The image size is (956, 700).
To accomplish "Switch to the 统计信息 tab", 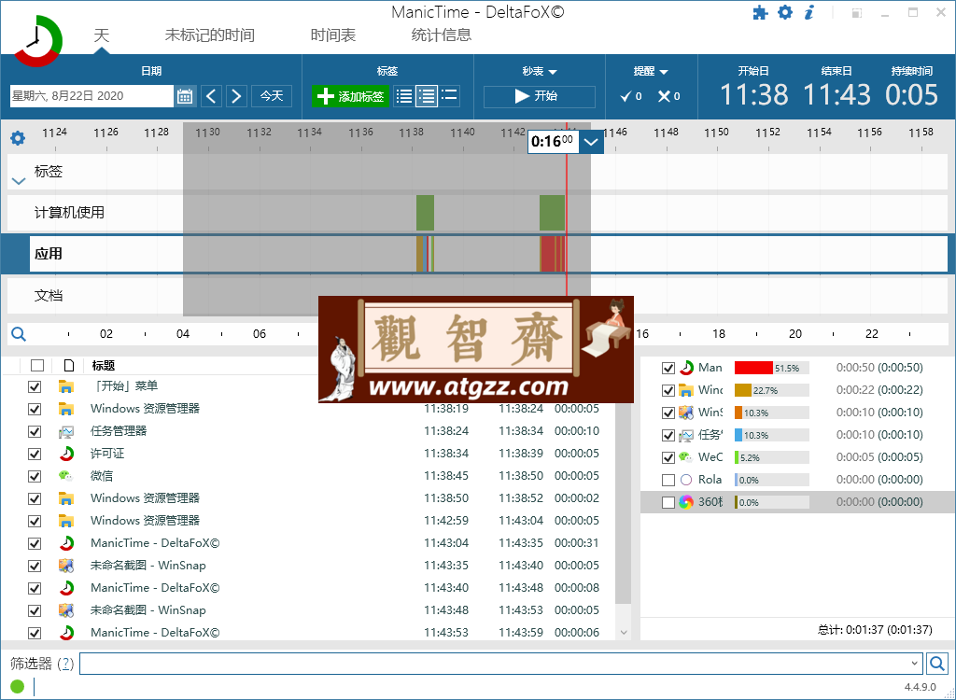I will (x=442, y=35).
